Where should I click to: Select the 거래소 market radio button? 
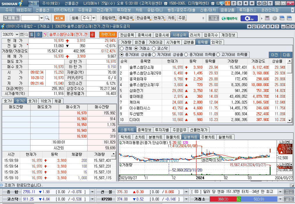pyautogui.click(x=136, y=49)
